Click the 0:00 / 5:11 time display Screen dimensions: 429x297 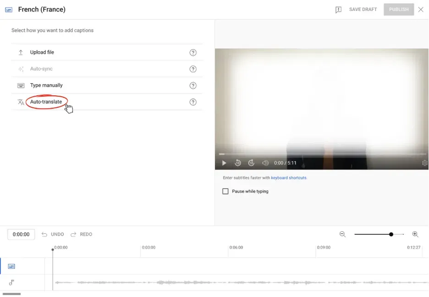point(285,163)
